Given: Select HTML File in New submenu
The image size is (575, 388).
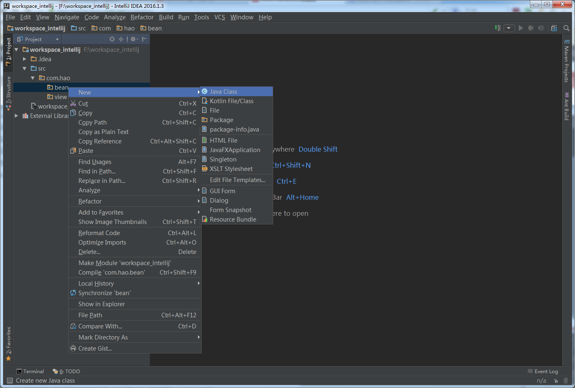Looking at the screenshot, I should tap(237, 141).
